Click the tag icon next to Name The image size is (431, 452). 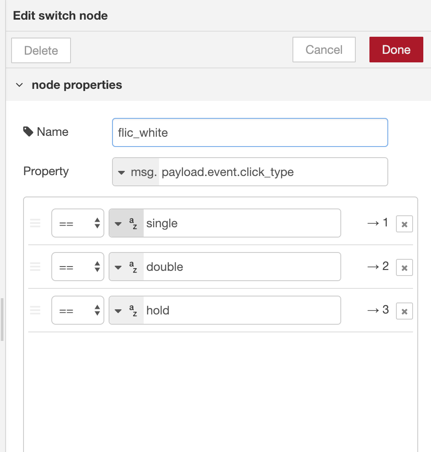coord(28,132)
